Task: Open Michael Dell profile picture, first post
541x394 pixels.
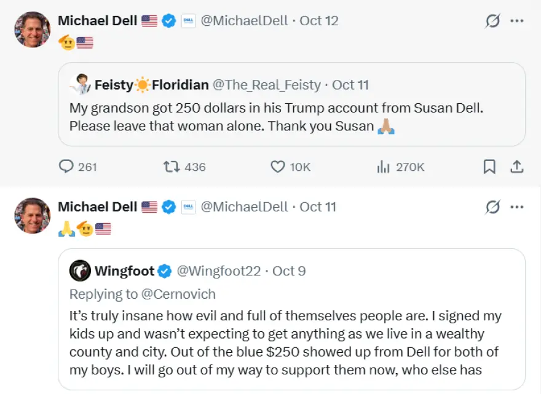Action: pyautogui.click(x=33, y=30)
